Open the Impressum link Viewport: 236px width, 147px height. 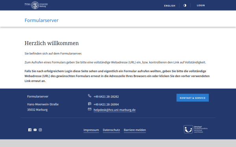coord(91,130)
